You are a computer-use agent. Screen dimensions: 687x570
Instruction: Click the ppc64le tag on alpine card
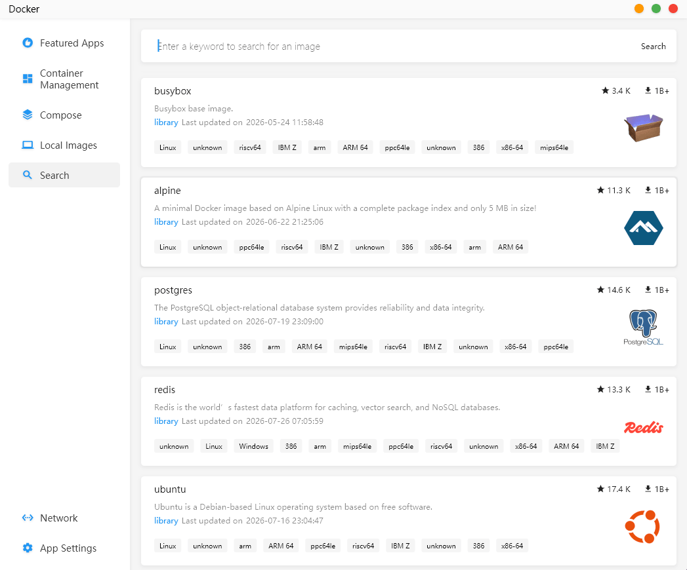[x=251, y=247]
